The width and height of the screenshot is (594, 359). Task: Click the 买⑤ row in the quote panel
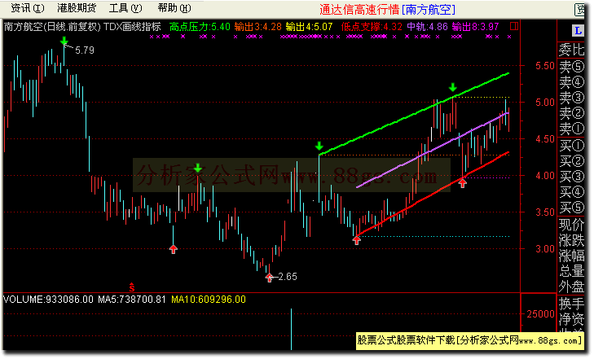tap(571, 208)
